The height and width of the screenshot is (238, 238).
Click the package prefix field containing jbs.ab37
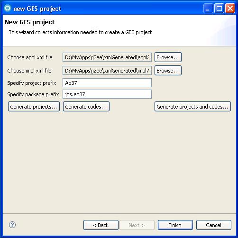pos(107,94)
